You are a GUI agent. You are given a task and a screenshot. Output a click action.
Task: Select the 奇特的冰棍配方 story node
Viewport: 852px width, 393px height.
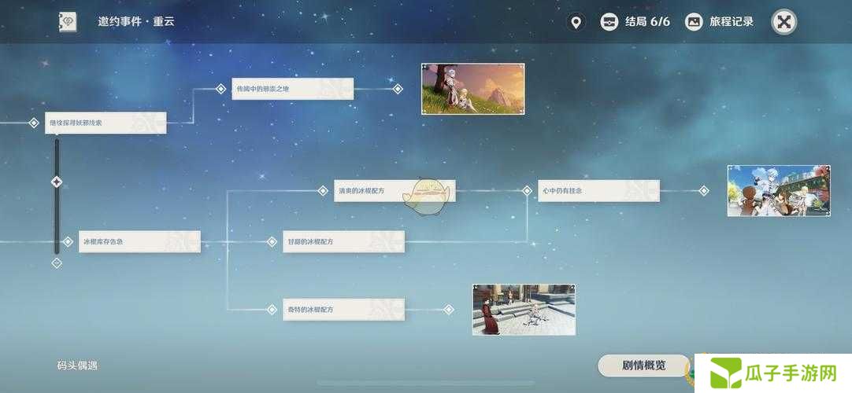[343, 310]
